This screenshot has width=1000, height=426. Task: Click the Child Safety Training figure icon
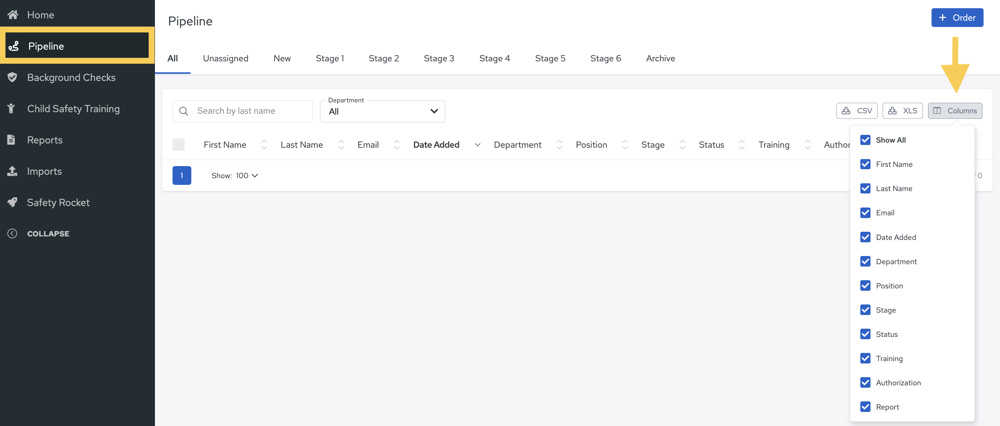pos(11,109)
